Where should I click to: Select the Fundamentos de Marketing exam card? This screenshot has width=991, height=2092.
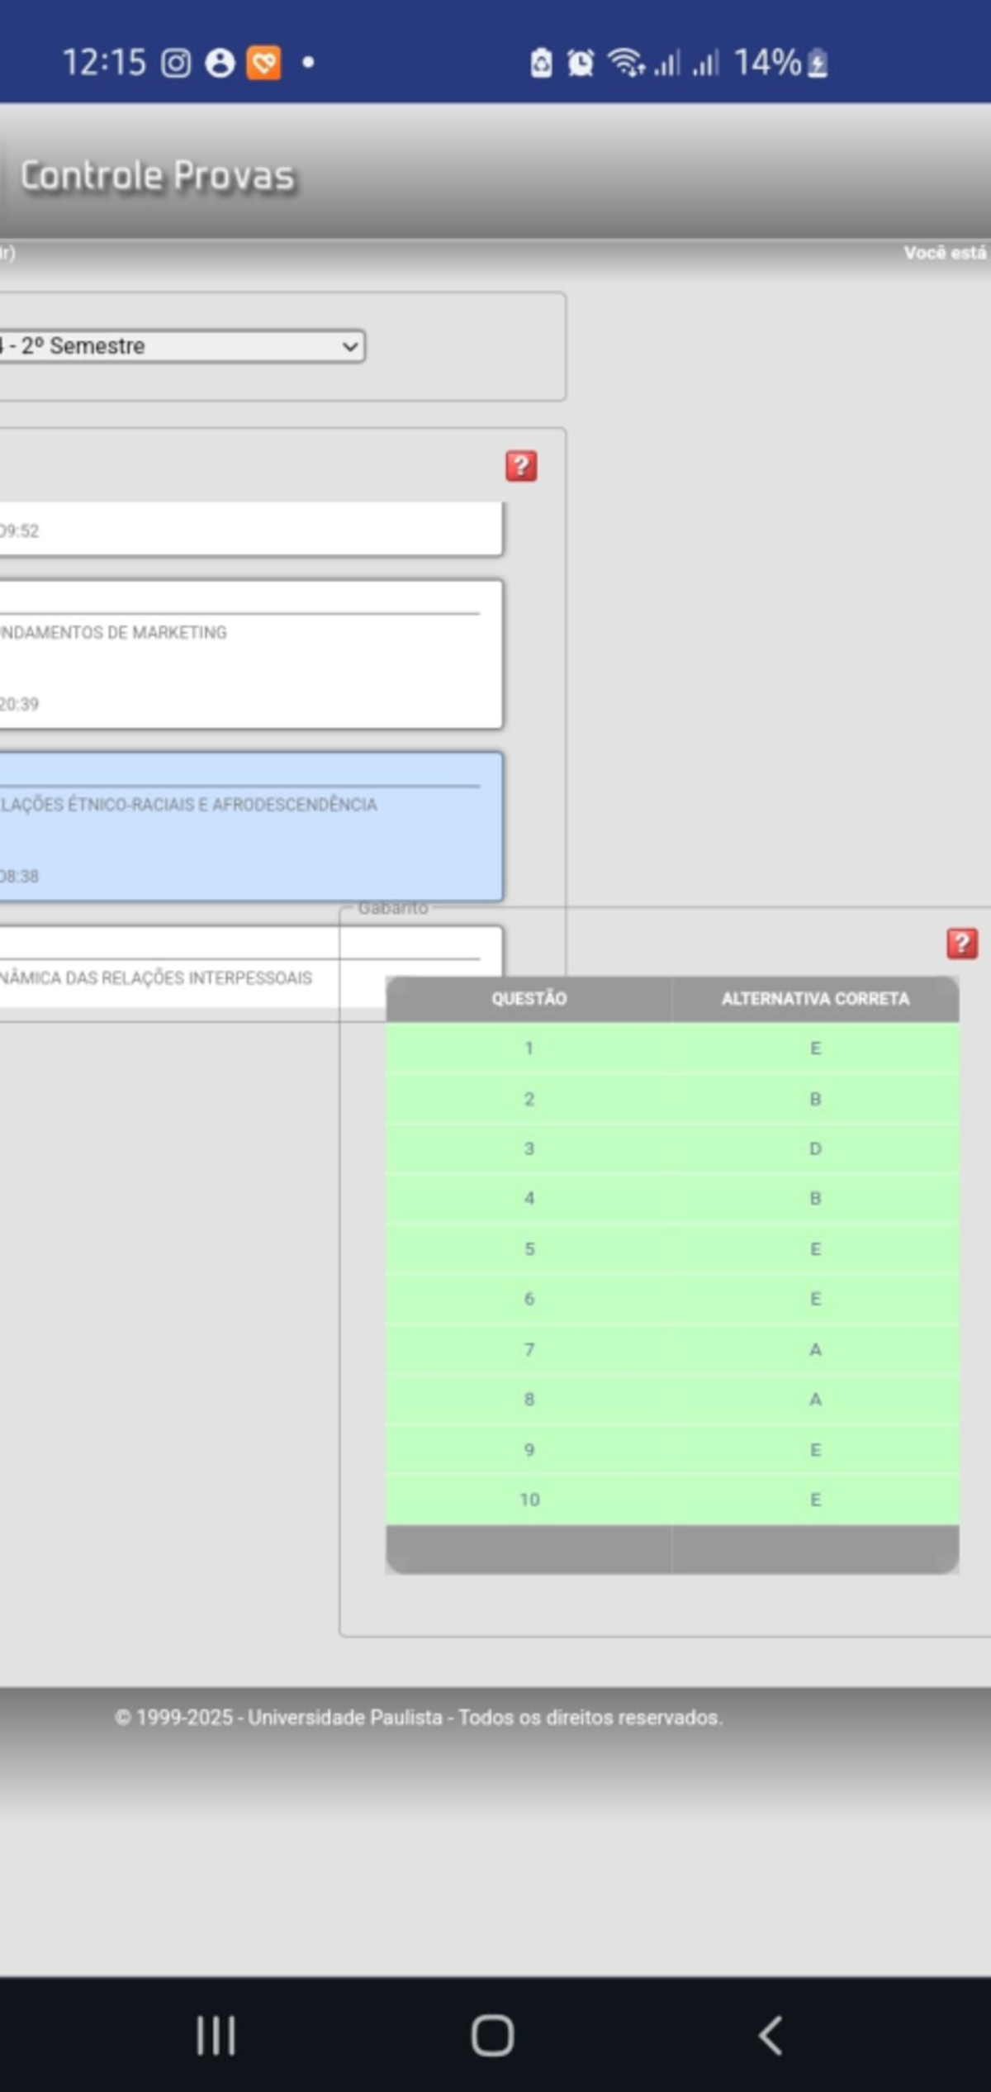(248, 654)
